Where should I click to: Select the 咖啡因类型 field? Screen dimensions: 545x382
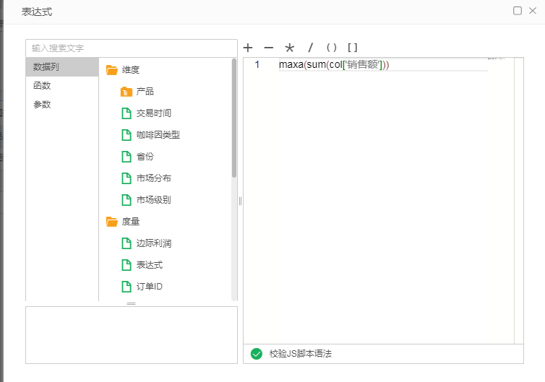(158, 135)
